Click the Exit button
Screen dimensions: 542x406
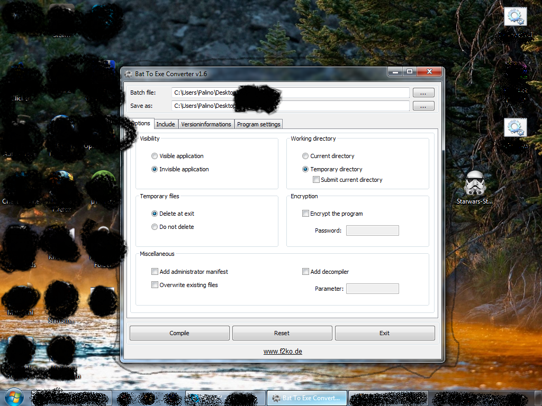pyautogui.click(x=385, y=333)
